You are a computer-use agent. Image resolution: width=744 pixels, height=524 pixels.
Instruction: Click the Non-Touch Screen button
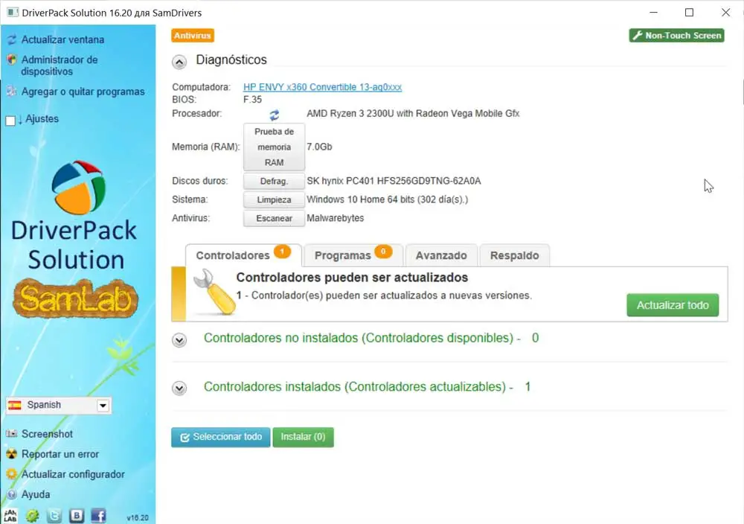click(676, 36)
